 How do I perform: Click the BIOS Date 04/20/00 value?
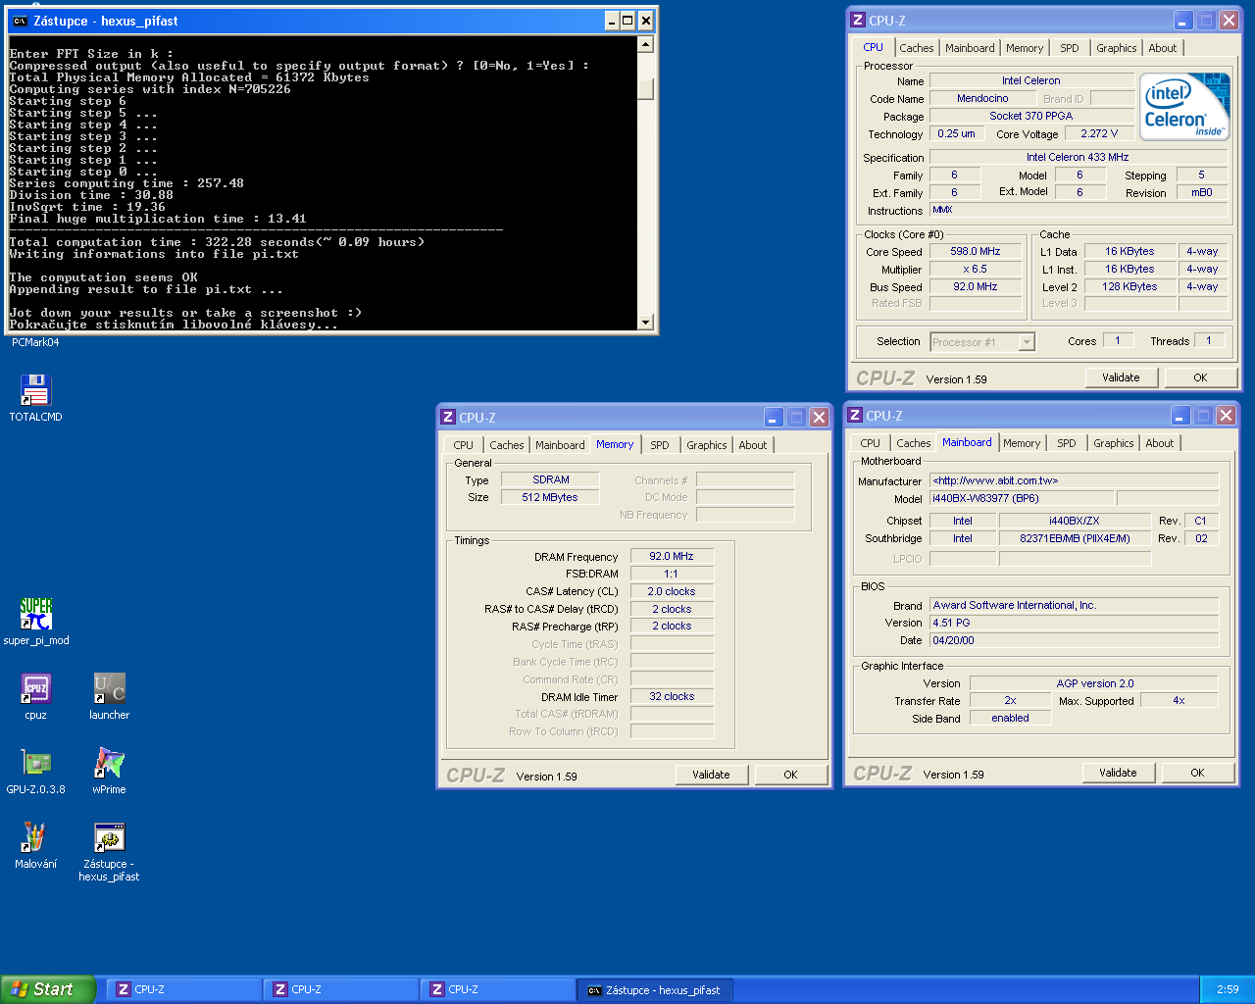click(1075, 640)
